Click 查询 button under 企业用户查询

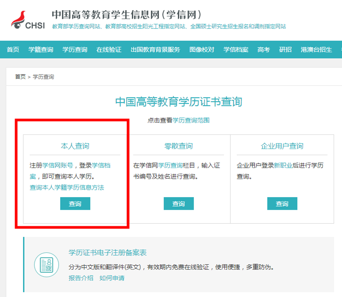(282, 203)
